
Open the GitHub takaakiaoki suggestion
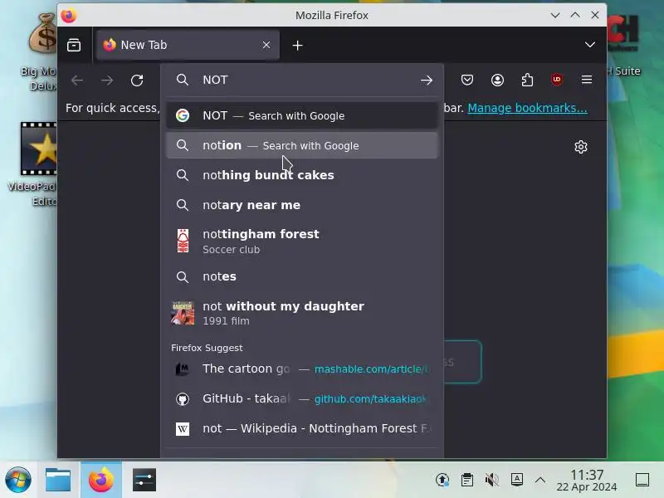pos(302,398)
